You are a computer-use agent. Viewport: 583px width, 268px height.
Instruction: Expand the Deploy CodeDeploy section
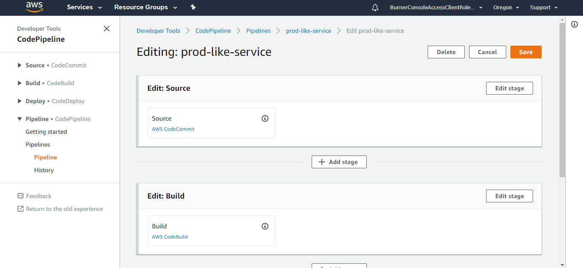coord(51,101)
